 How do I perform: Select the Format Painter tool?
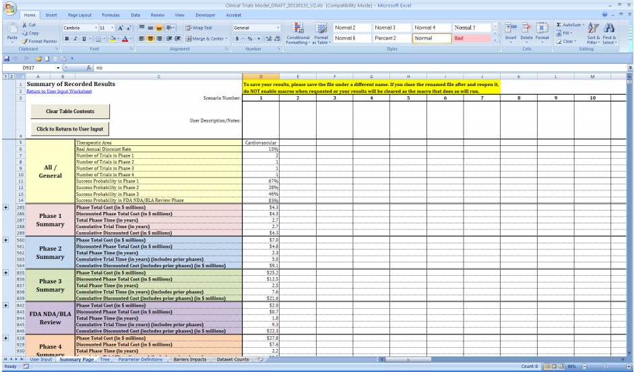click(40, 40)
